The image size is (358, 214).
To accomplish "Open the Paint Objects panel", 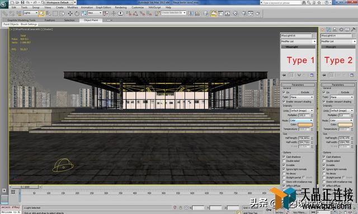I will tap(11, 24).
